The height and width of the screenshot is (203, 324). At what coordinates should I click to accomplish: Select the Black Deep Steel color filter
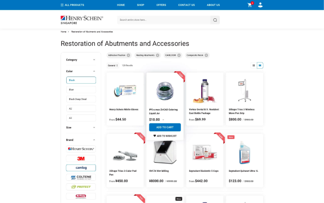(81, 99)
